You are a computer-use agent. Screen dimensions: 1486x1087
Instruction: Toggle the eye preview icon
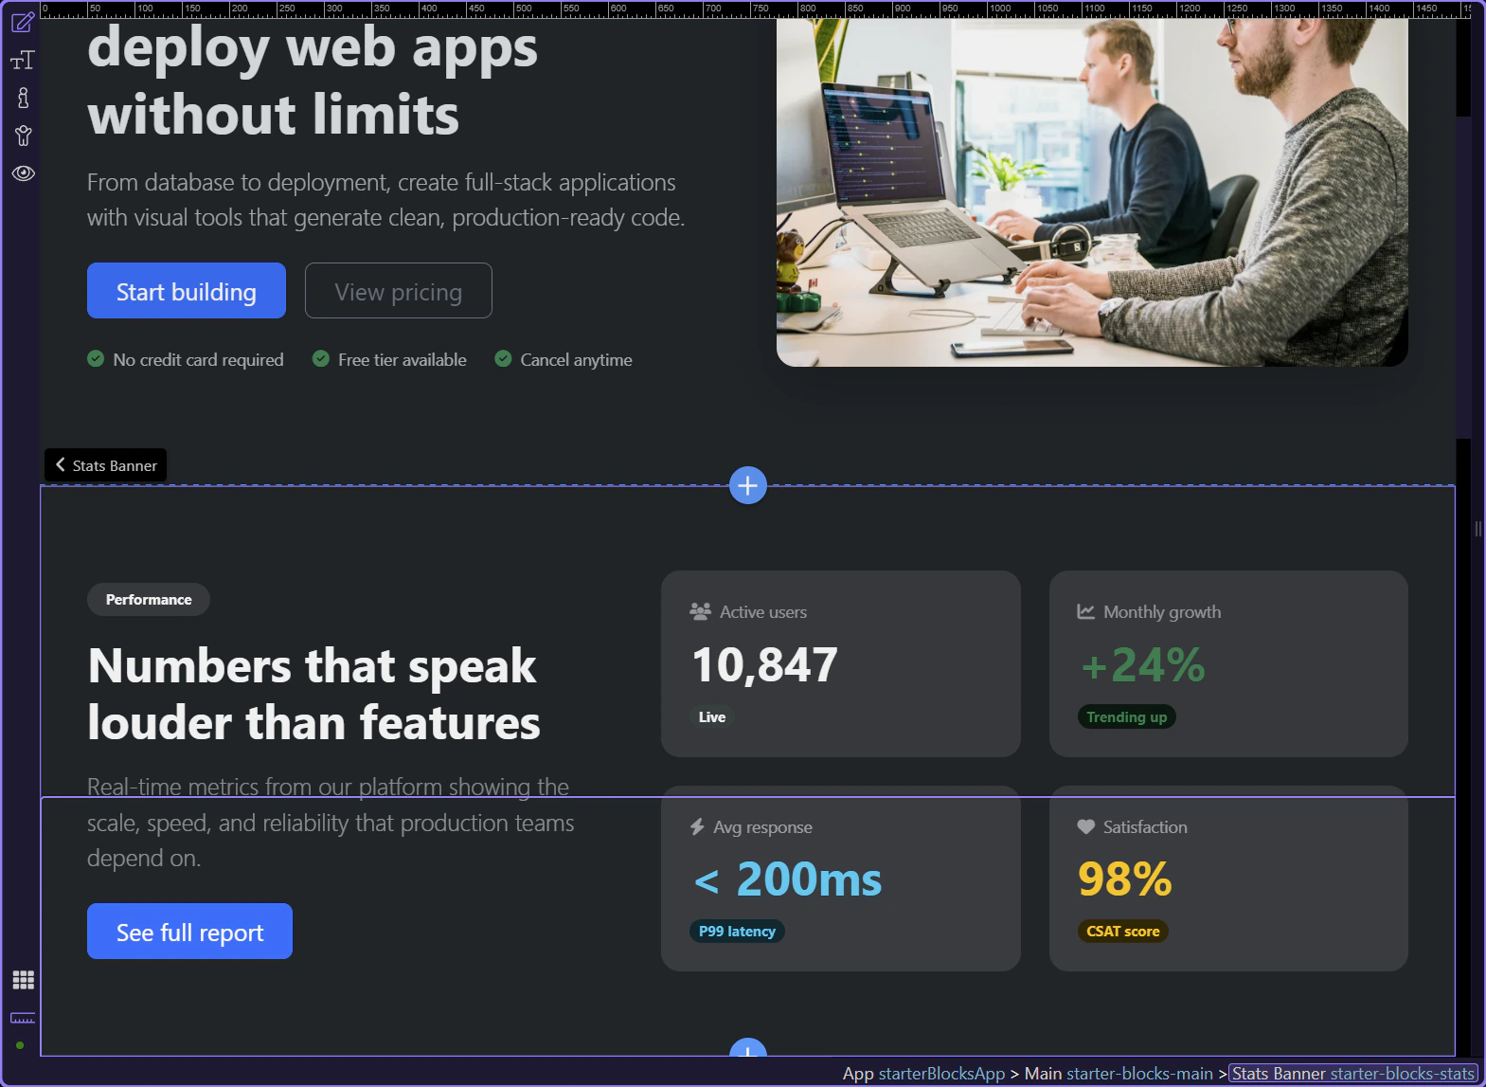pos(23,173)
